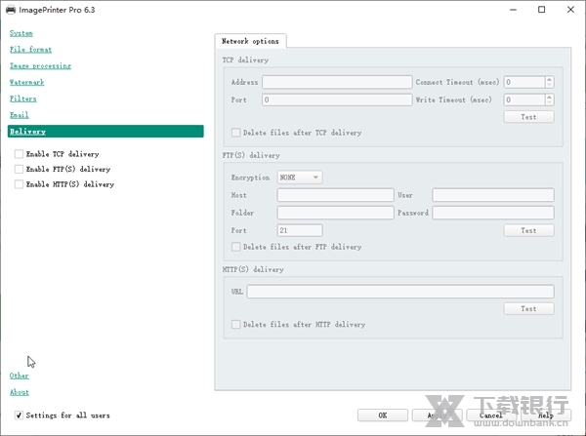The width and height of the screenshot is (586, 436).
Task: Click Test button in HTTP(S) delivery
Action: click(x=528, y=308)
